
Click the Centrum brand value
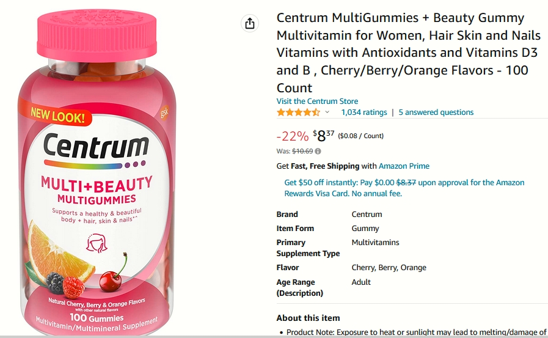pos(367,215)
